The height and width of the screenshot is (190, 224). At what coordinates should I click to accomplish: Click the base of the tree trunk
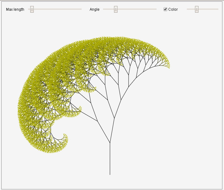point(110,174)
